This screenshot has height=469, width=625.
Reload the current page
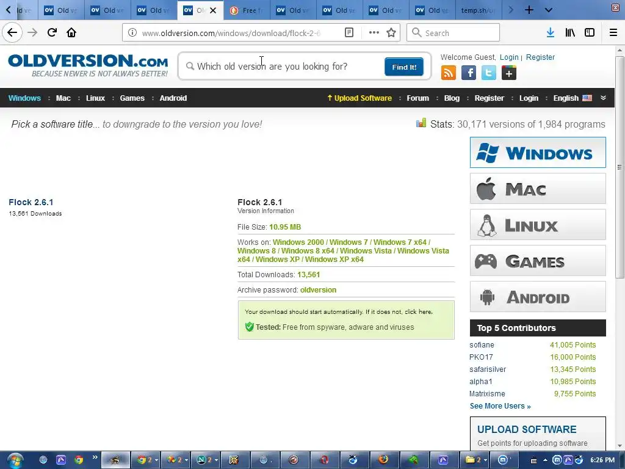52,33
